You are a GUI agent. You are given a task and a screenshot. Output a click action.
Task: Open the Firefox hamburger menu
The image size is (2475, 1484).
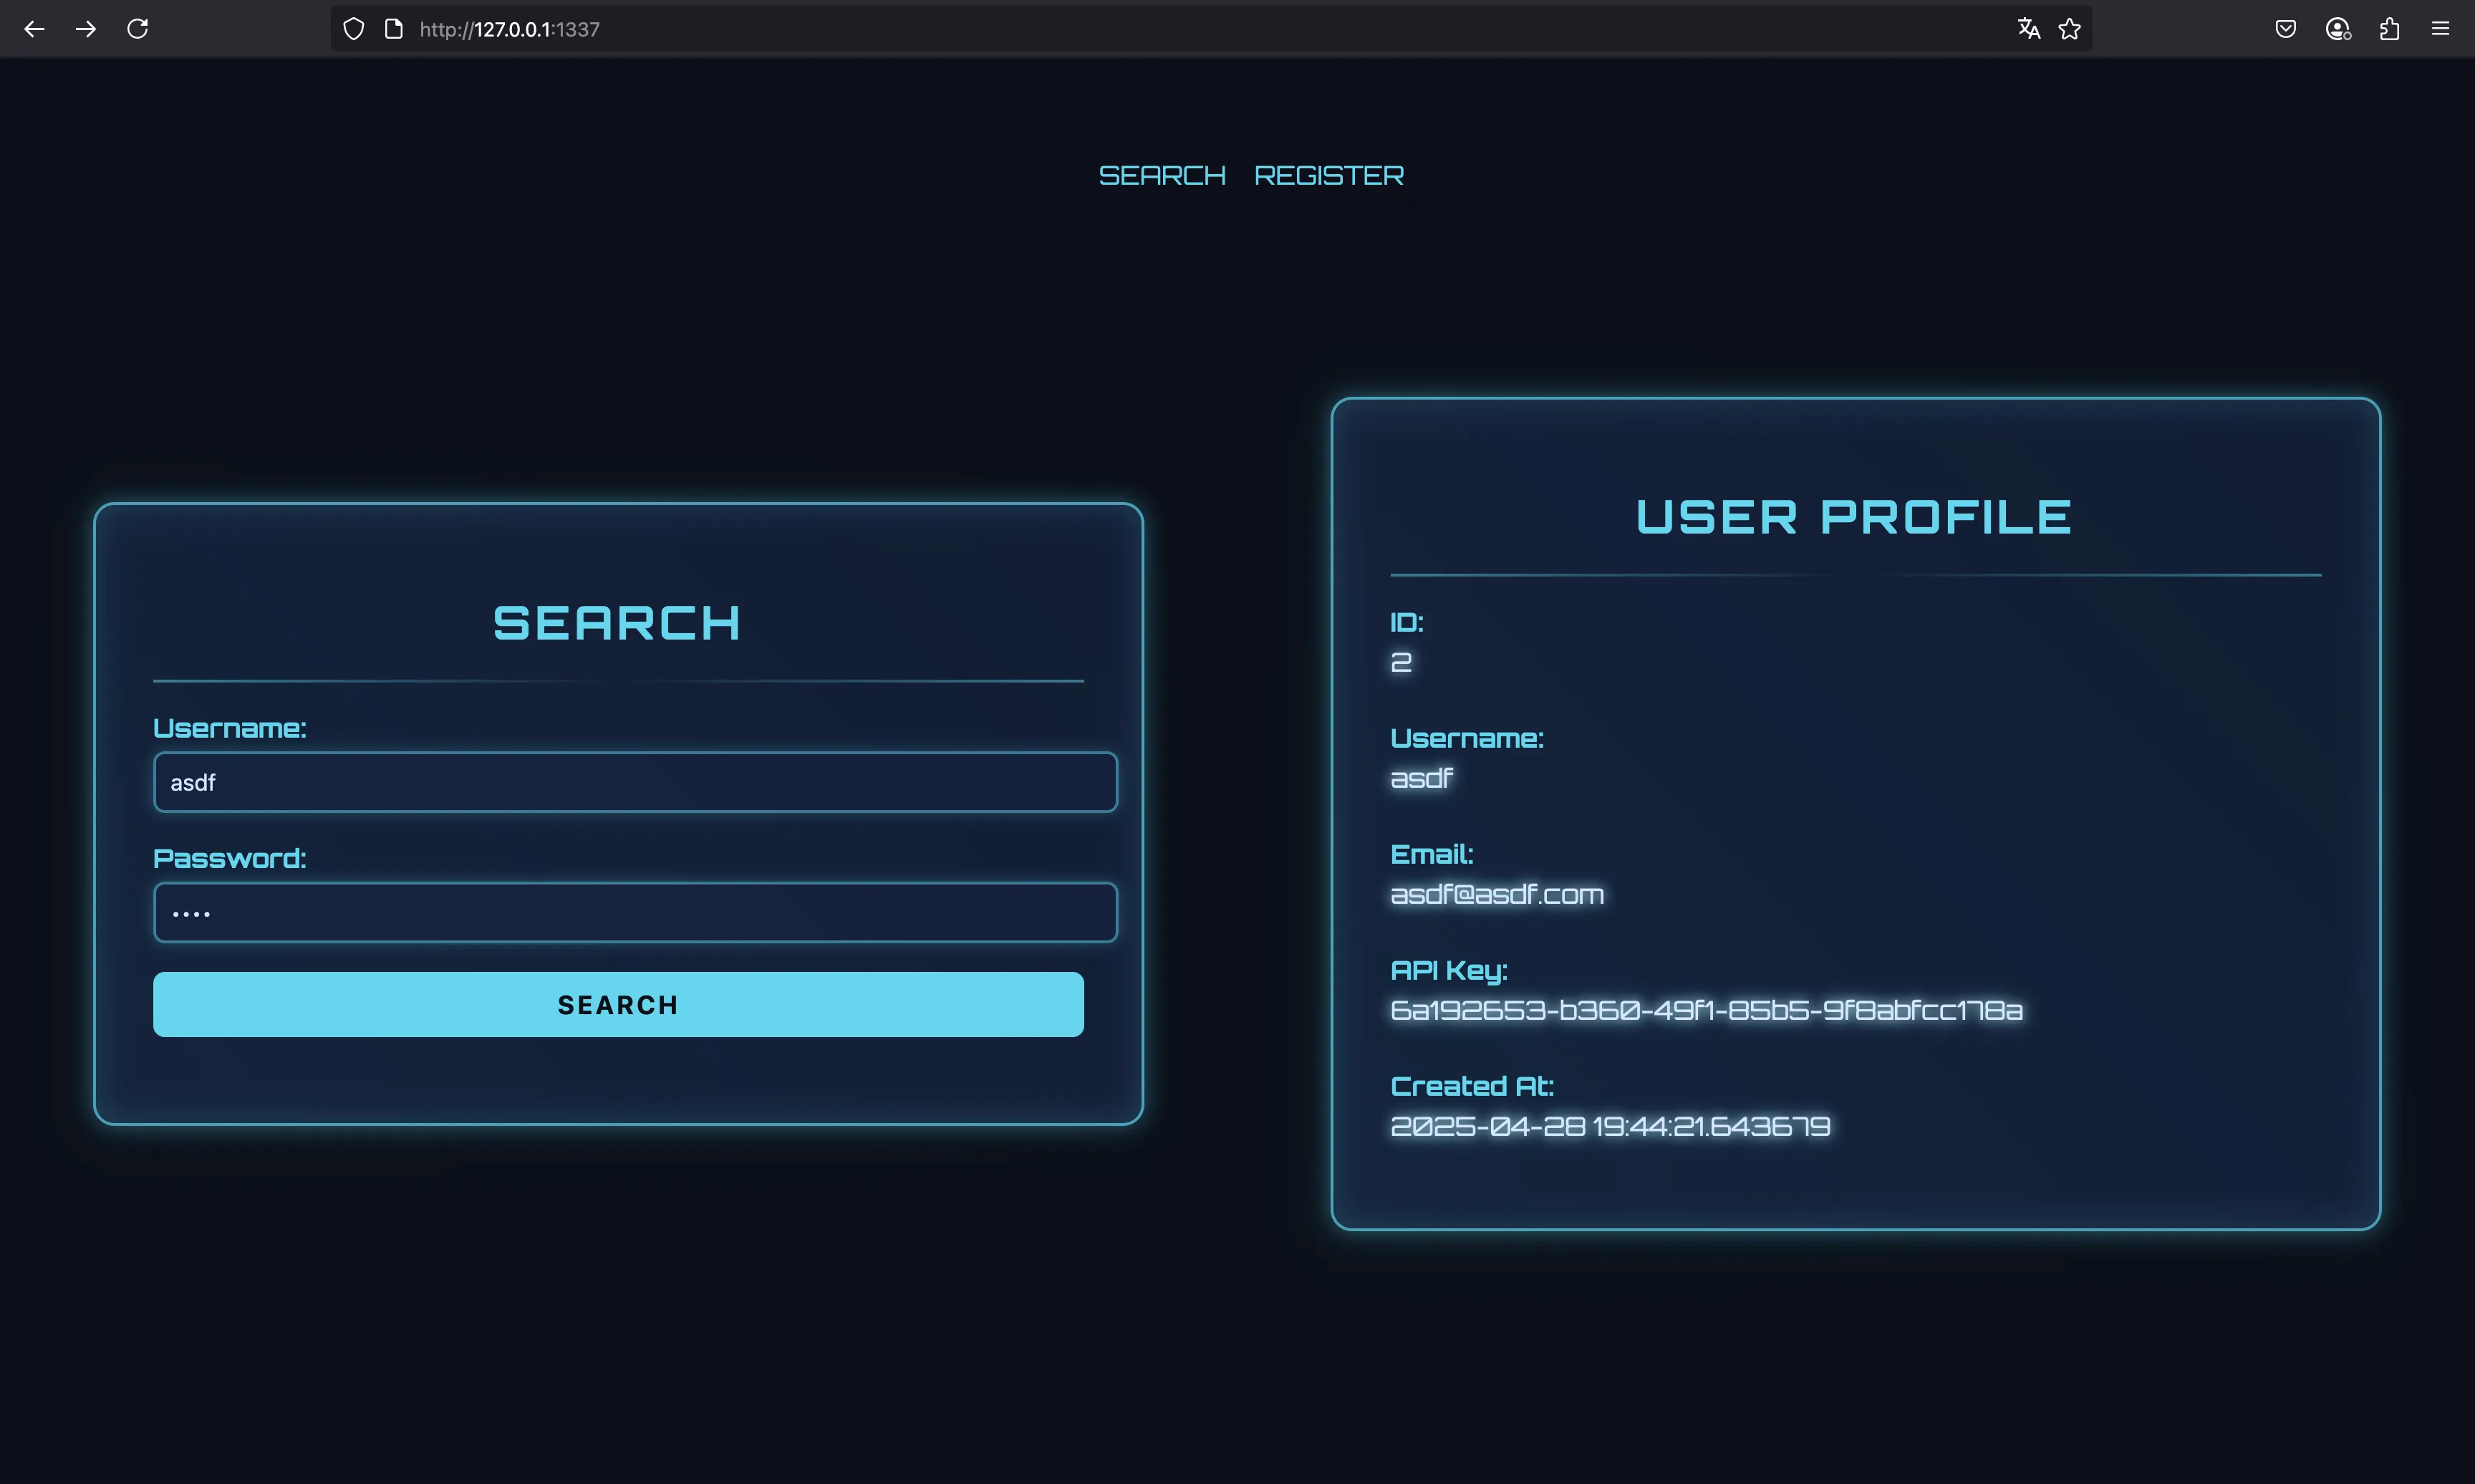[2440, 29]
